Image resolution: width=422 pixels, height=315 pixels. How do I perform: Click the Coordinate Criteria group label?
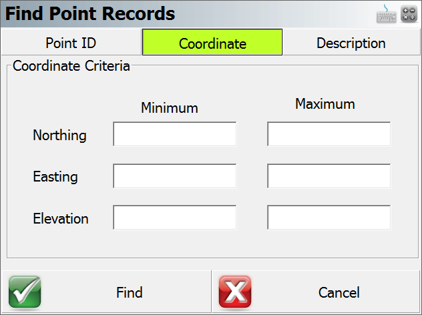pos(71,66)
